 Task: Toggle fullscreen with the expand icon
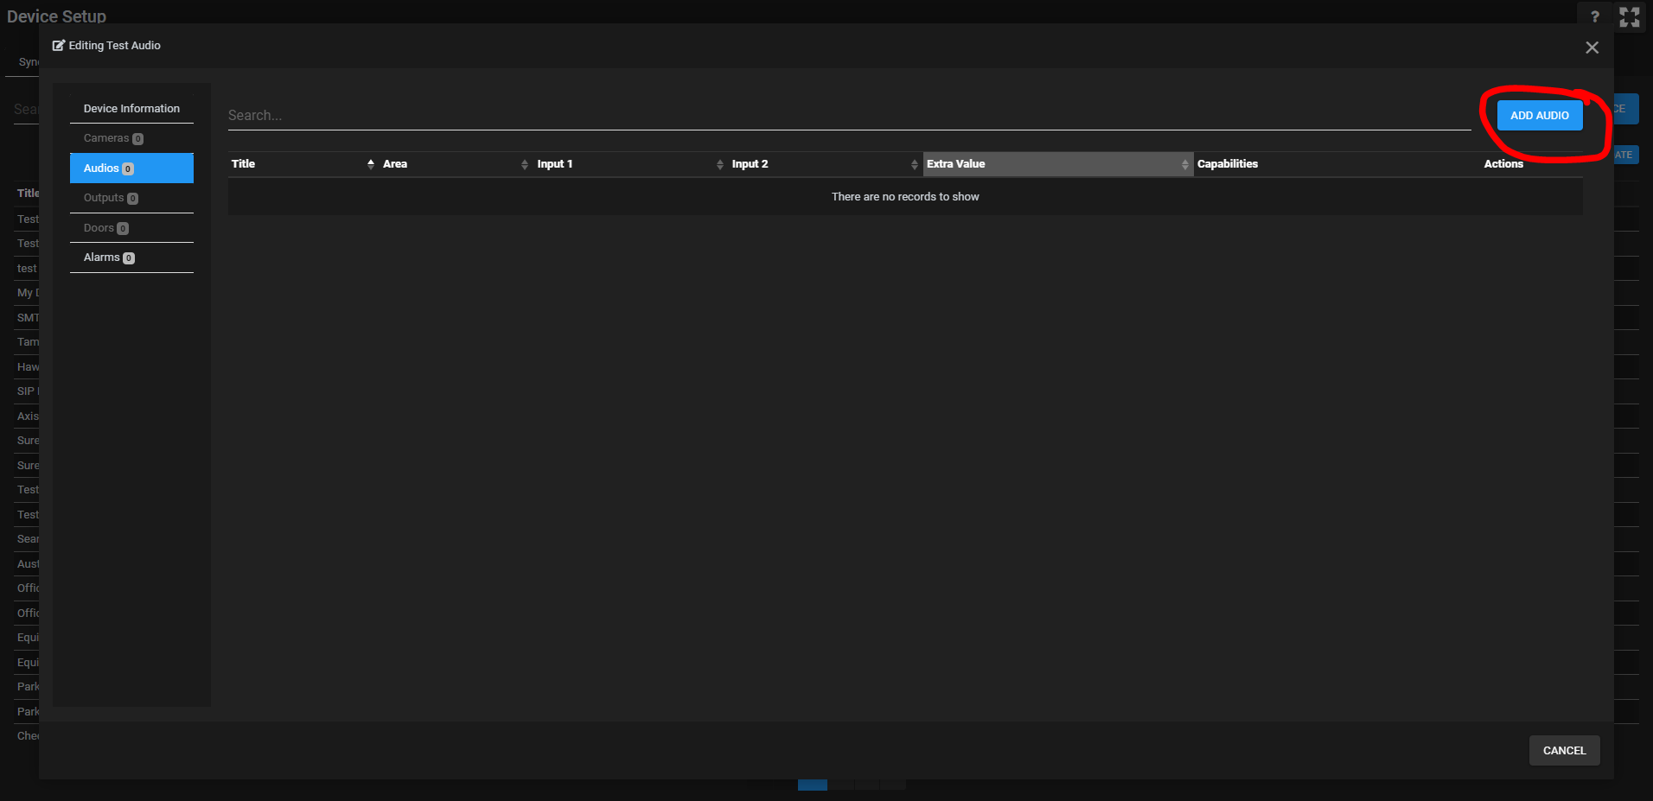(1629, 17)
